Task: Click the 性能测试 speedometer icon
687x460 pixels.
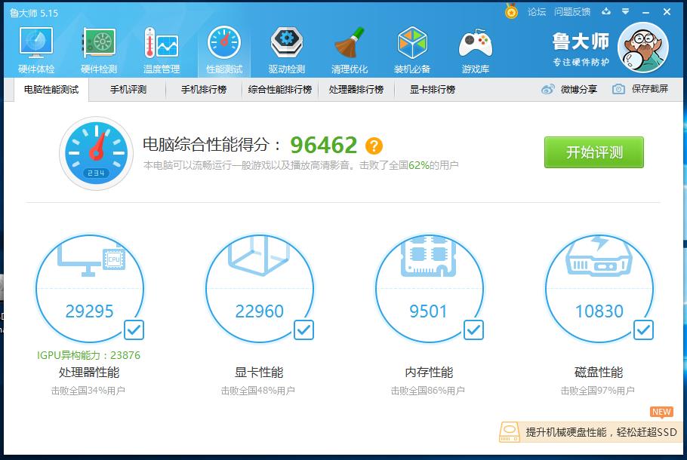Action: click(x=223, y=45)
